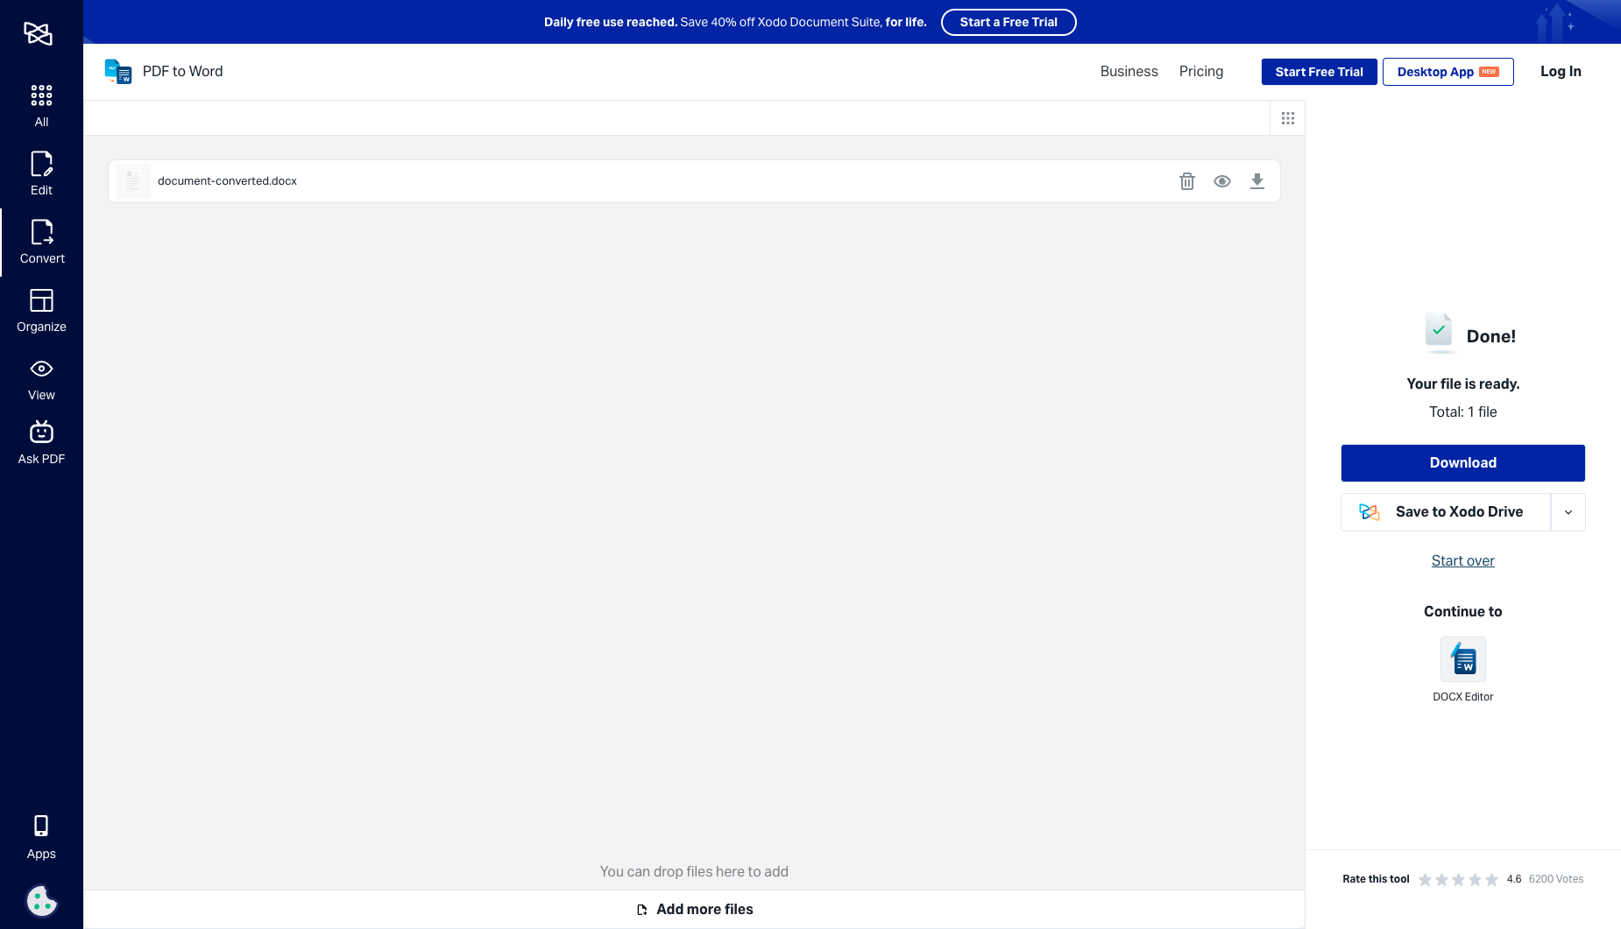Screen dimensions: 1621x929
Task: Click the blue Download button
Action: point(1463,463)
